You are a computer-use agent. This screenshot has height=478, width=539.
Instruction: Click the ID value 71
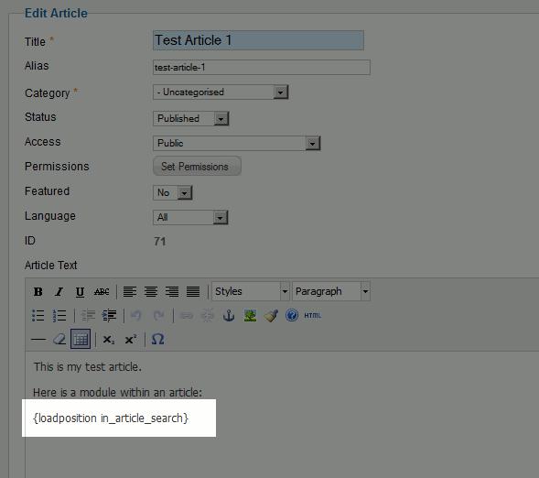tap(160, 242)
